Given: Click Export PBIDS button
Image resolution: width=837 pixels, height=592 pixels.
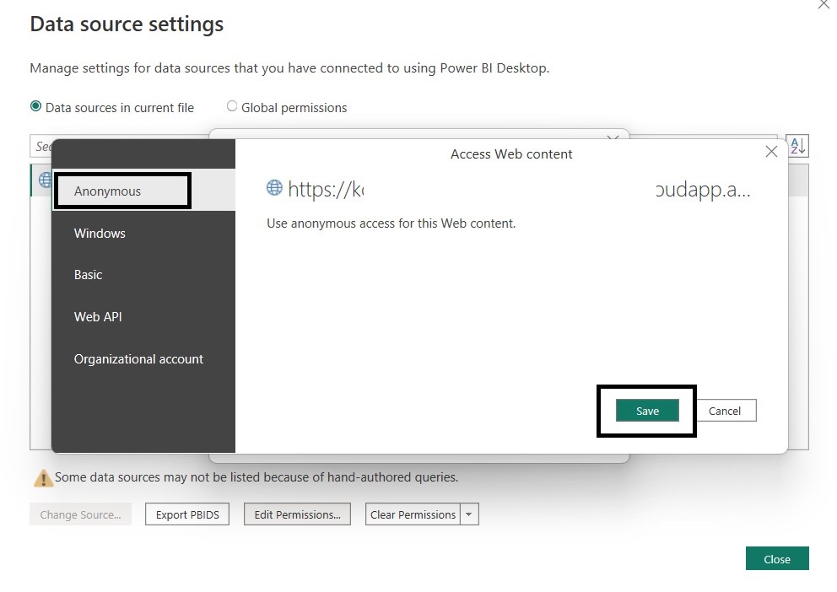Looking at the screenshot, I should [x=187, y=514].
